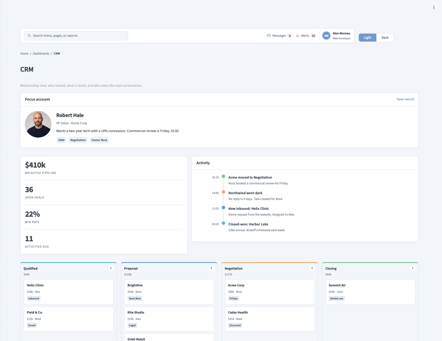Click the search magnifier icon
The height and width of the screenshot is (341, 442).
pos(29,36)
